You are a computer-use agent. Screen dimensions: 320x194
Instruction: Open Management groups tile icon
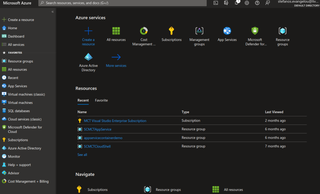(199, 31)
